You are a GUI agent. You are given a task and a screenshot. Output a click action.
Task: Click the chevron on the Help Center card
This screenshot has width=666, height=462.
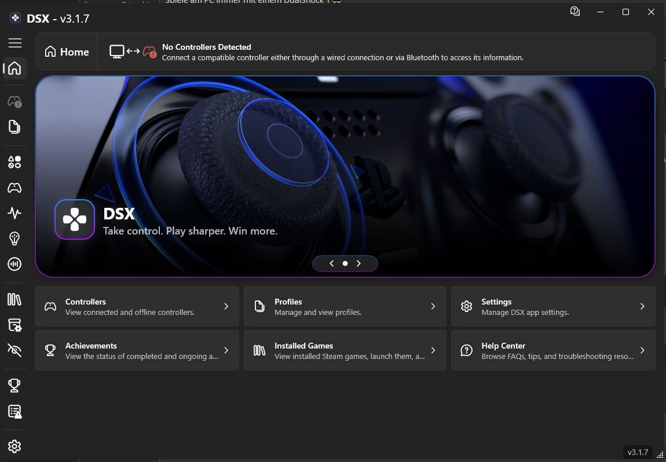pyautogui.click(x=642, y=350)
